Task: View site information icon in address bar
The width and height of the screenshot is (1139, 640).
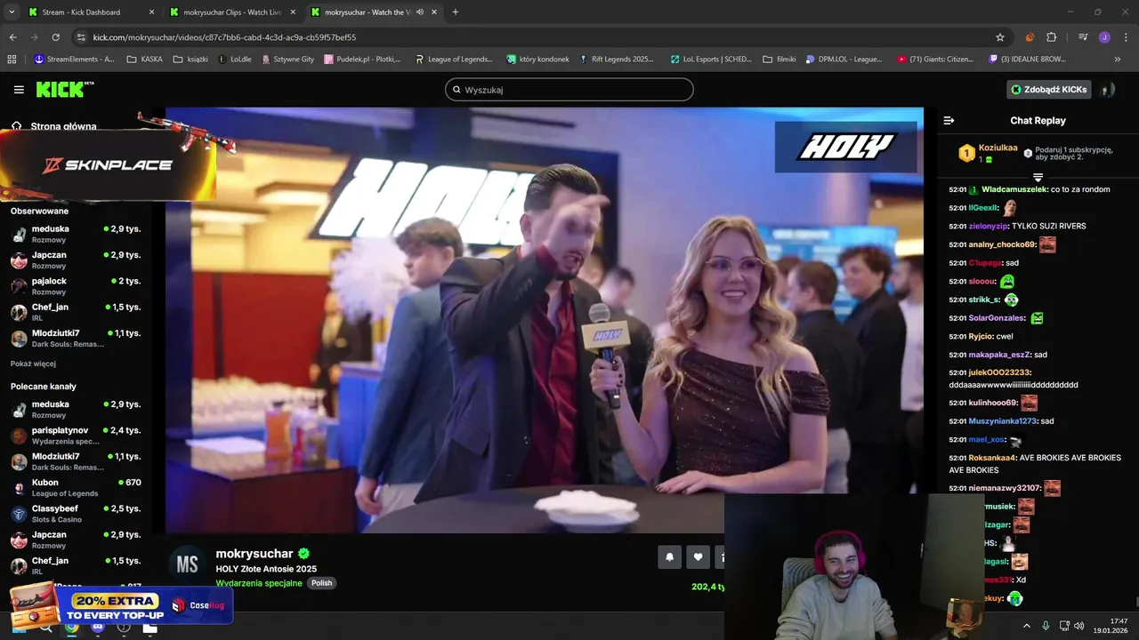Action: pyautogui.click(x=81, y=37)
